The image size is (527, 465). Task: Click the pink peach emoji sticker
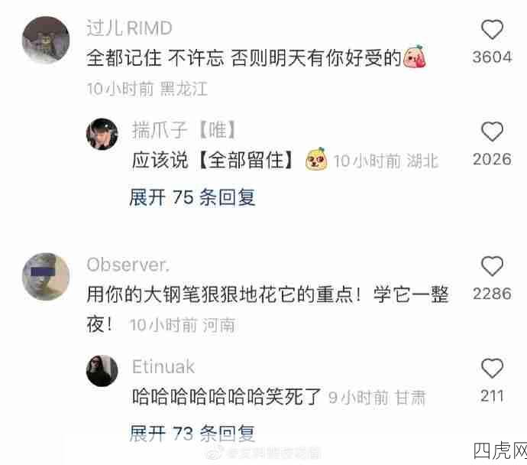pos(415,57)
